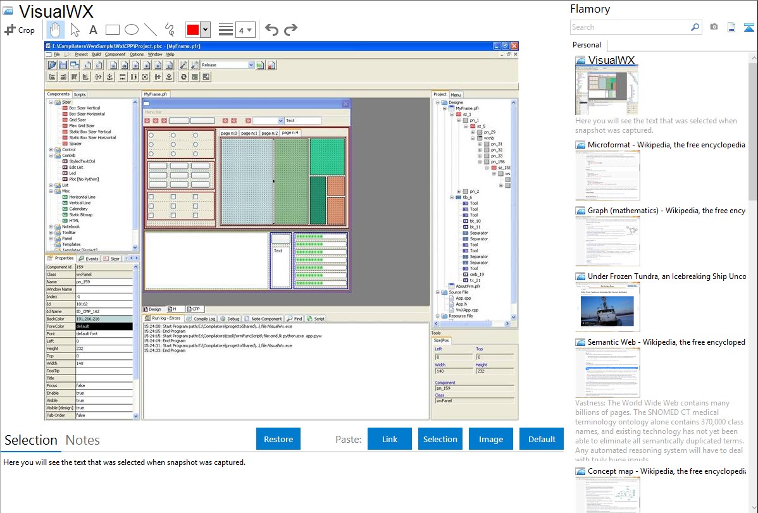Open the Component menu in VisualWX
This screenshot has width=758, height=513.
click(x=115, y=54)
